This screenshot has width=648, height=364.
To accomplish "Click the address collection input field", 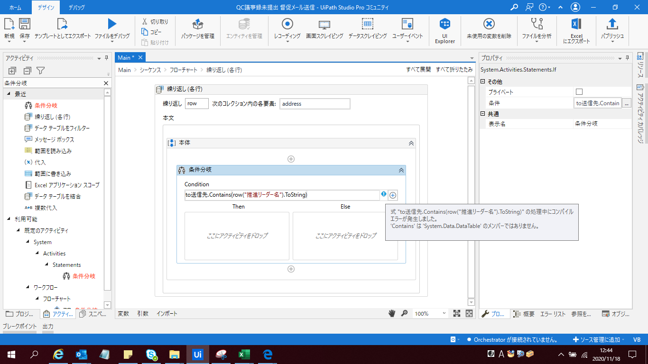I will click(x=315, y=104).
